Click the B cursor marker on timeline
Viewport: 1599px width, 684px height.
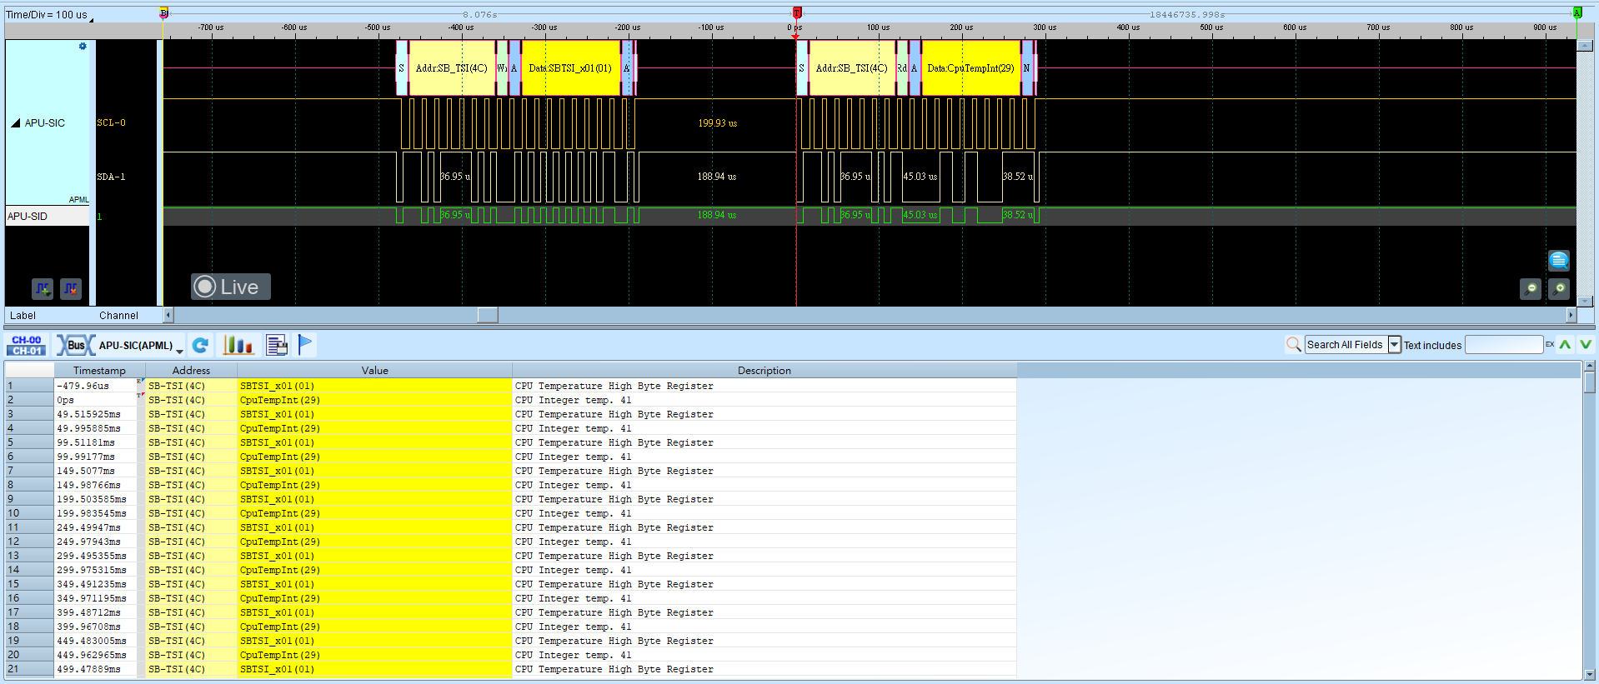point(164,12)
